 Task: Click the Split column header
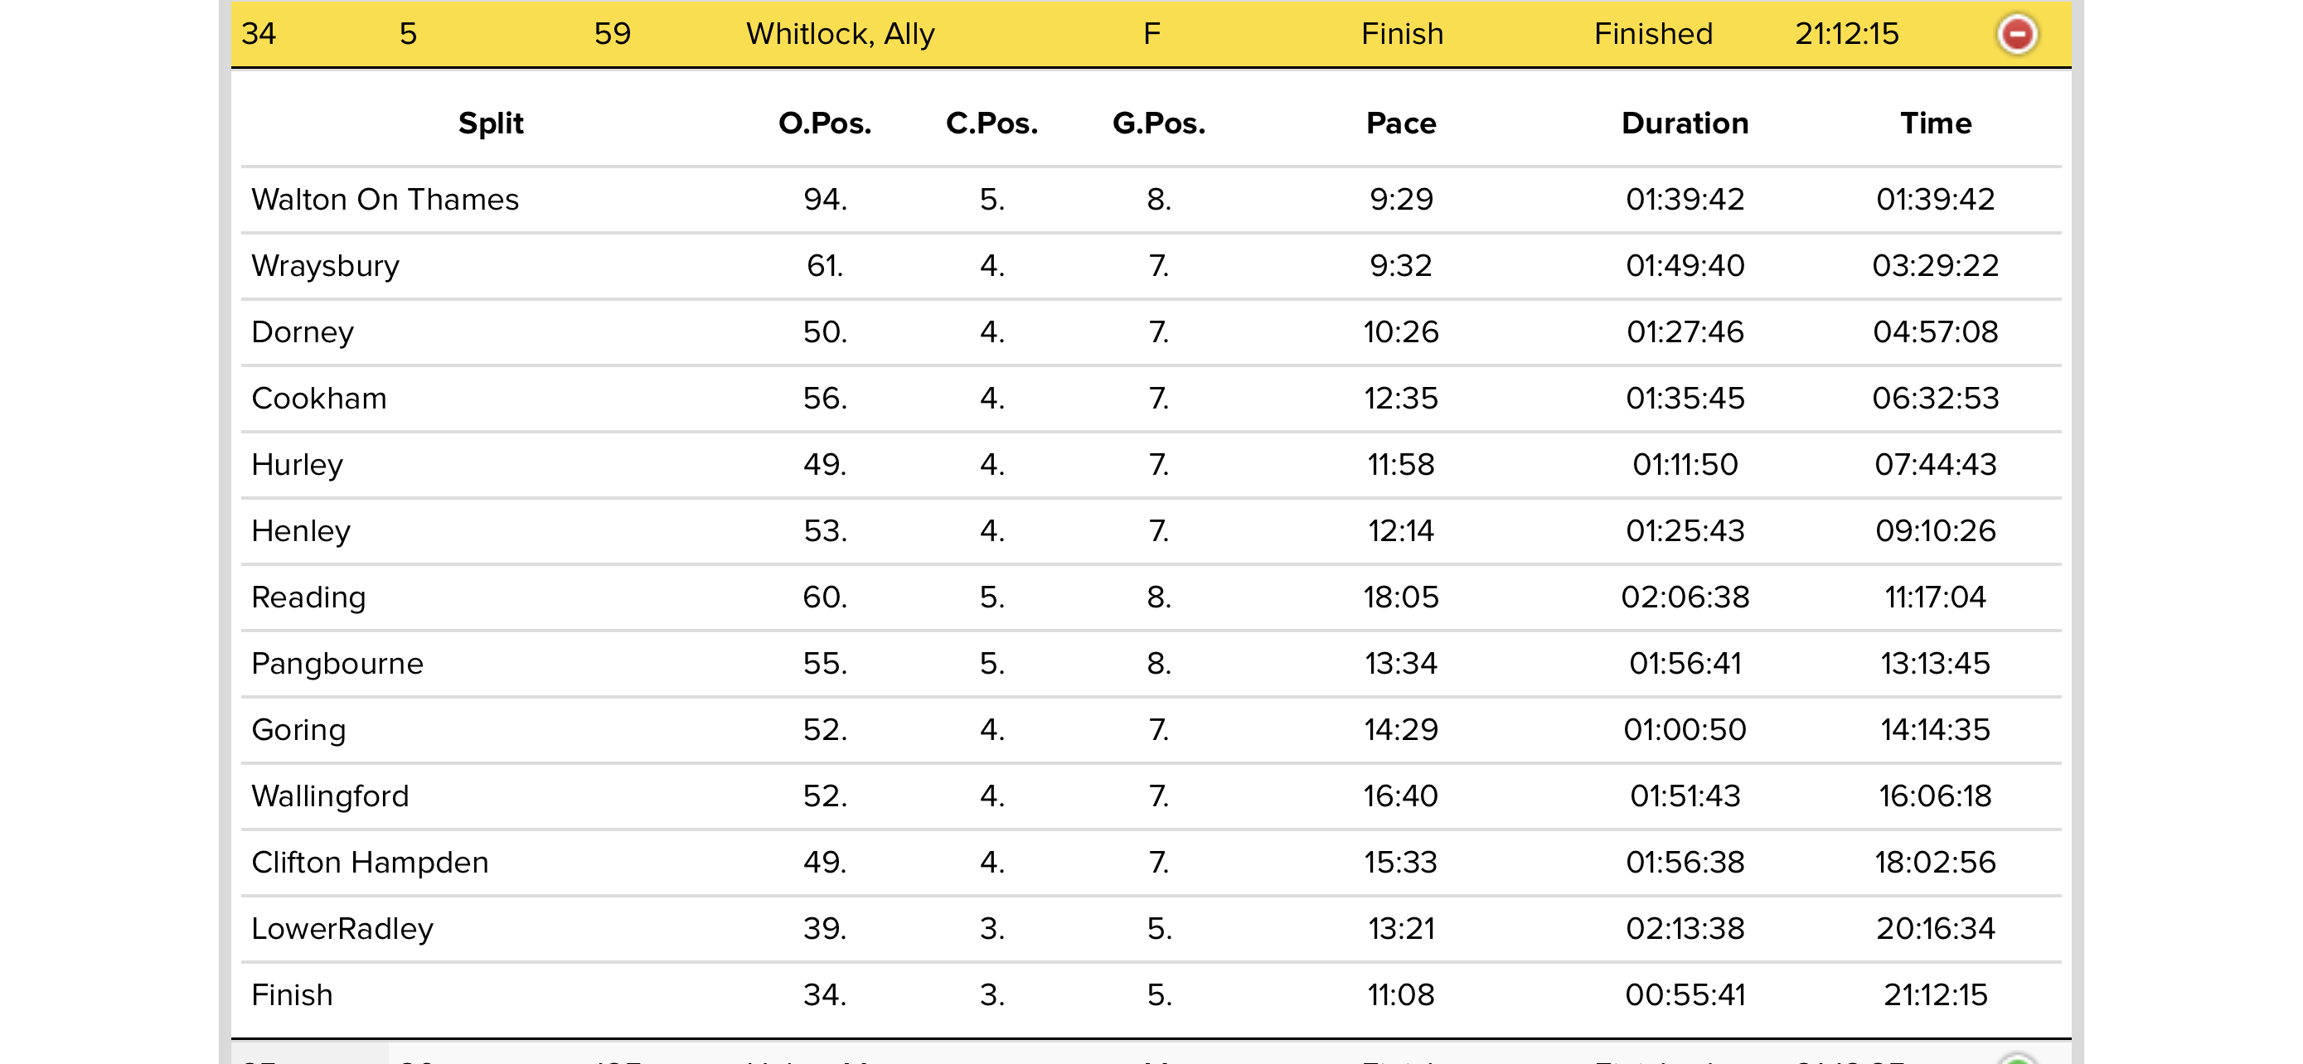pos(490,123)
